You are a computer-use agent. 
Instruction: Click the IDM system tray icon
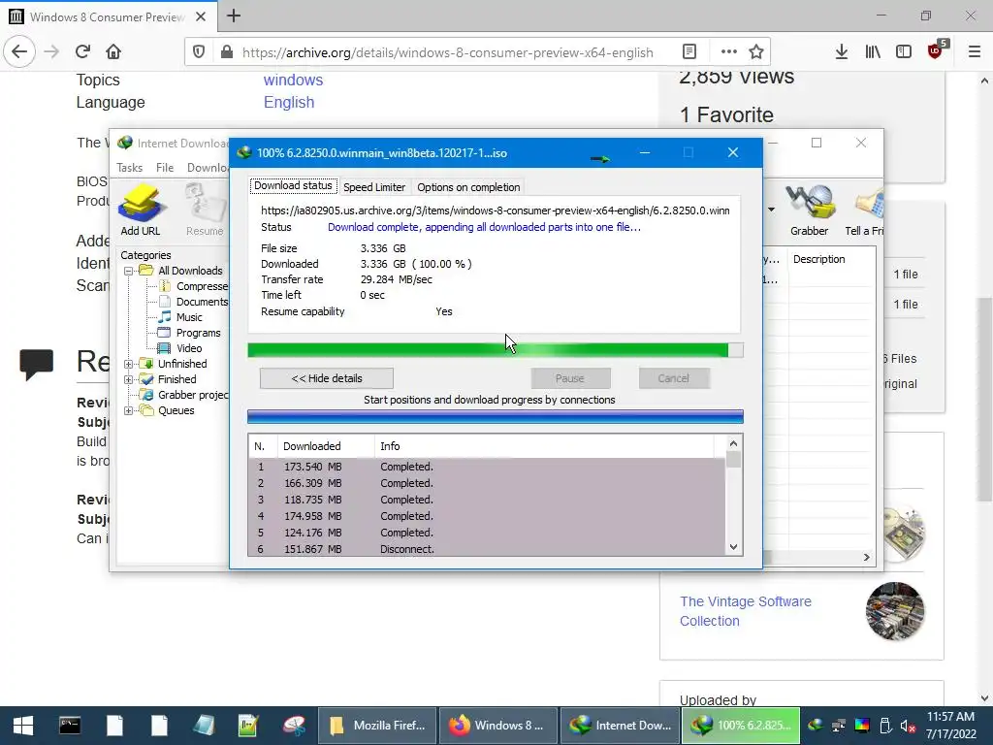point(816,725)
